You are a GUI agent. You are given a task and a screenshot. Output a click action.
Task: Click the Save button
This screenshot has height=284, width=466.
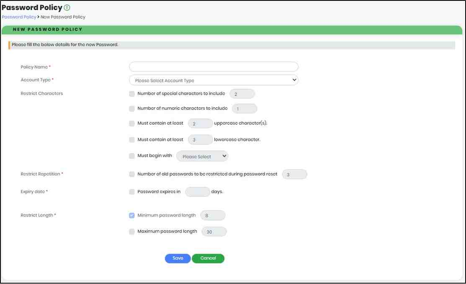click(x=178, y=258)
